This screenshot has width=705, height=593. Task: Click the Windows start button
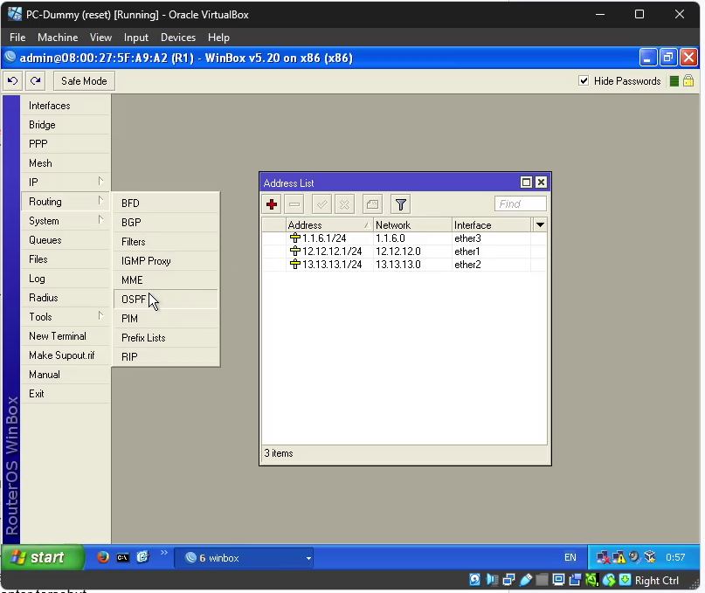(x=43, y=557)
